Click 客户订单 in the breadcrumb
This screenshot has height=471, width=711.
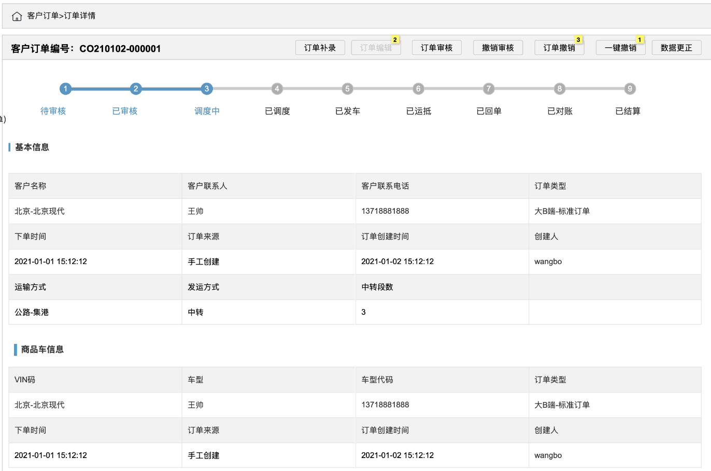coord(42,16)
